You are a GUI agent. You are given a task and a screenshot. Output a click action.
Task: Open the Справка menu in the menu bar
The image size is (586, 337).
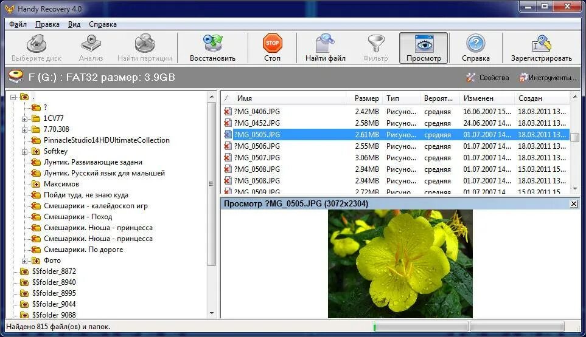(103, 24)
